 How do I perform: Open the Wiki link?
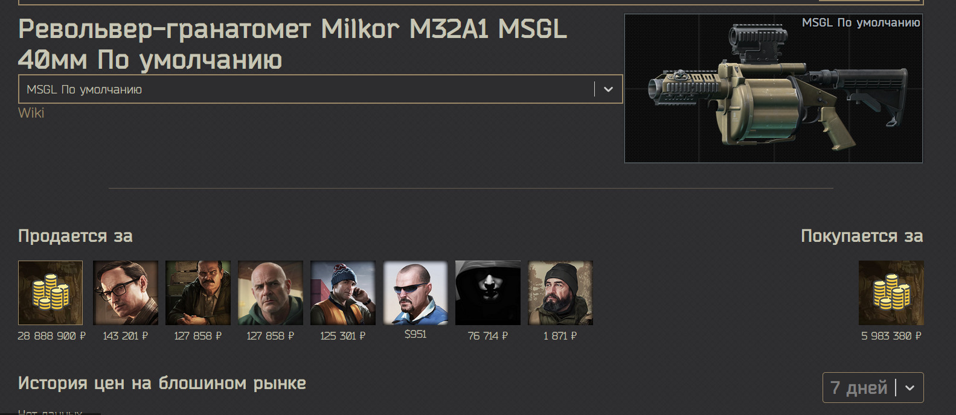[31, 113]
